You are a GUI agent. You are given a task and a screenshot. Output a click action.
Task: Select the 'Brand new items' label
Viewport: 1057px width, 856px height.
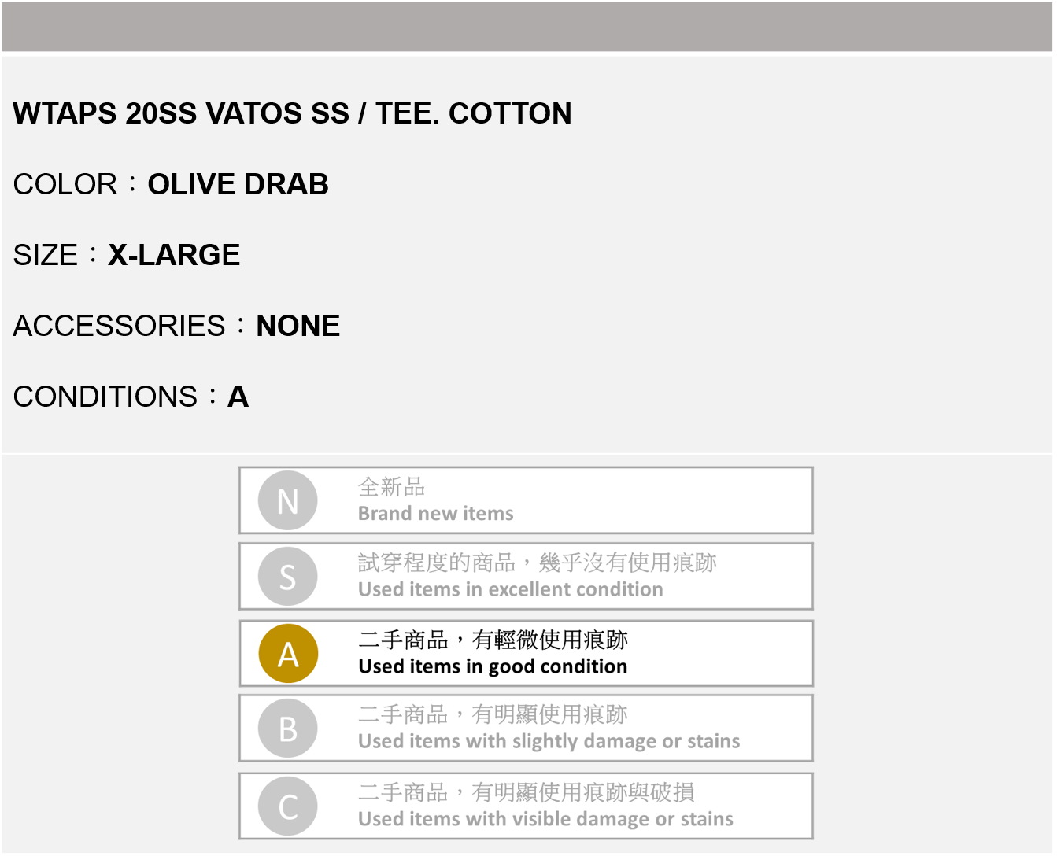pos(435,514)
